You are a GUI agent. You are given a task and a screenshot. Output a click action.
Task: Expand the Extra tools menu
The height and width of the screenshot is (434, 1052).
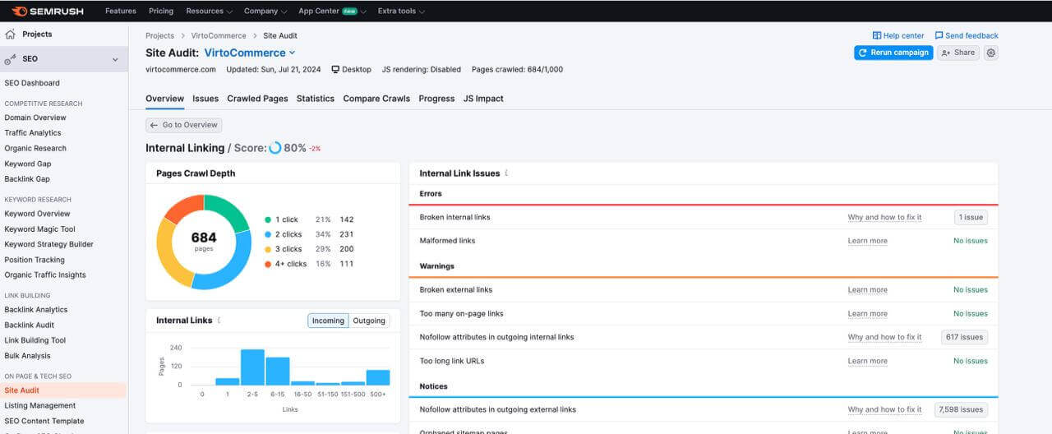[x=402, y=11]
